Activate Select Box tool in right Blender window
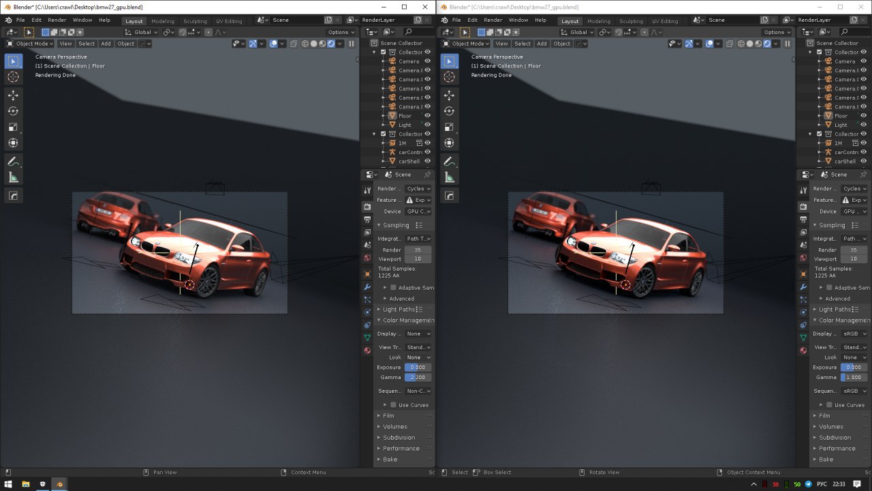 [x=449, y=61]
